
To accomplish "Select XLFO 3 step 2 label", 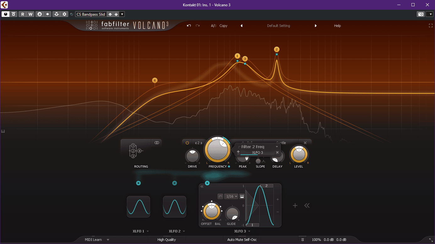I will coord(267,186).
